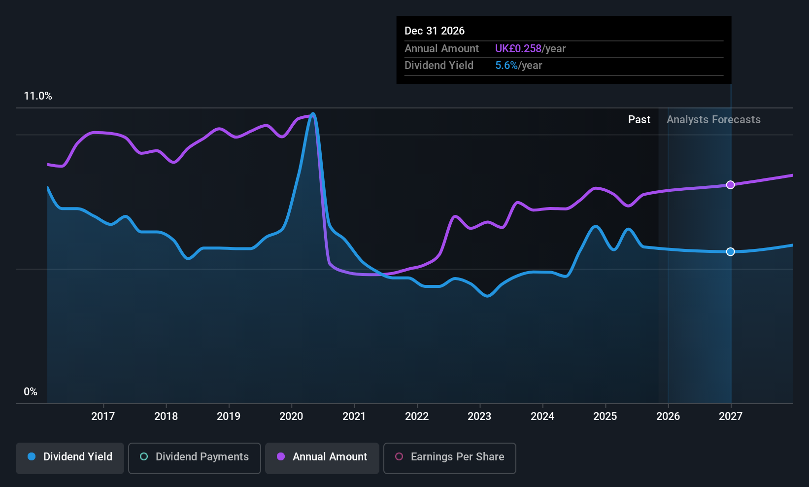Switch to the Past section of the chart
Image resolution: width=809 pixels, height=487 pixels.
pyautogui.click(x=639, y=119)
